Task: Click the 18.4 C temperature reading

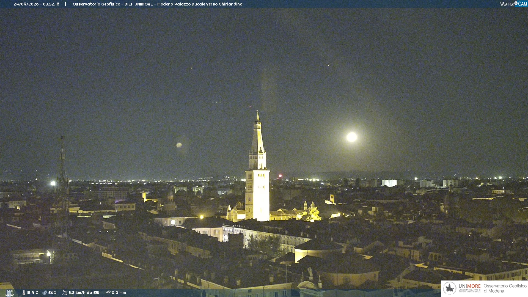Action: pos(32,293)
